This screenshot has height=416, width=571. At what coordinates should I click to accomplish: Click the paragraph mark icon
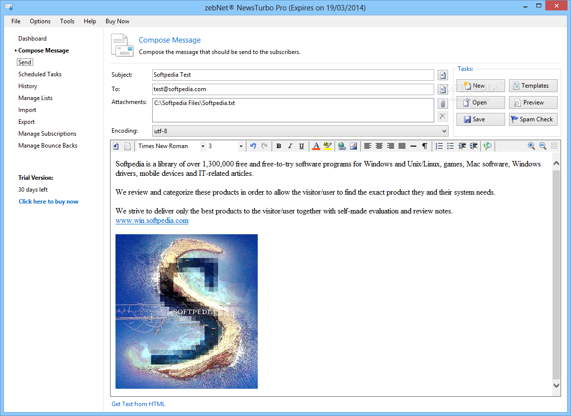click(x=425, y=146)
